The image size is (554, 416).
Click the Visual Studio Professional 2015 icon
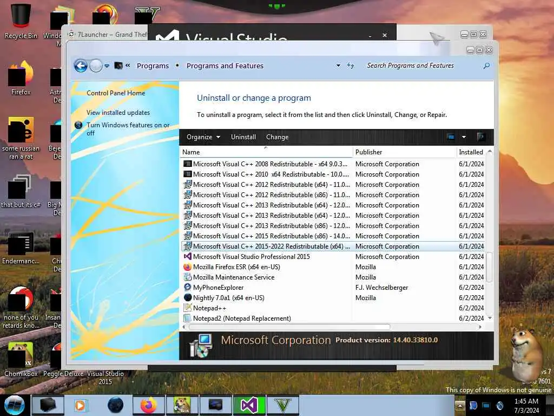[x=188, y=256]
